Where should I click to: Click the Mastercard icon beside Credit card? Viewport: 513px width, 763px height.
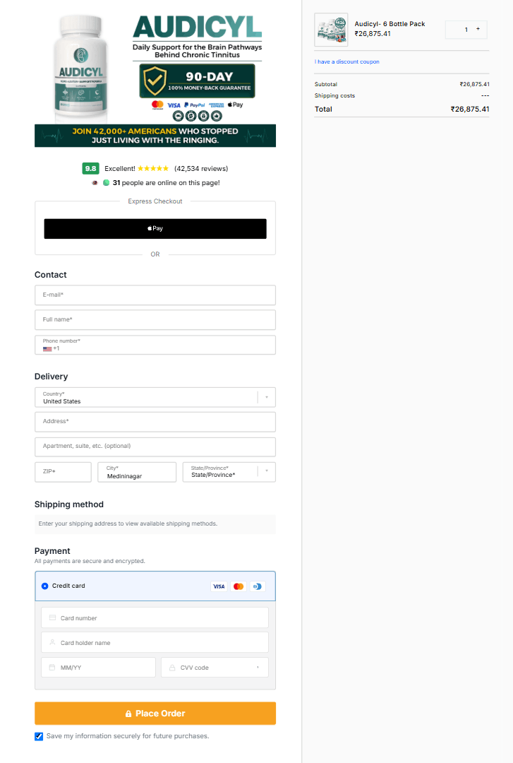click(x=239, y=586)
